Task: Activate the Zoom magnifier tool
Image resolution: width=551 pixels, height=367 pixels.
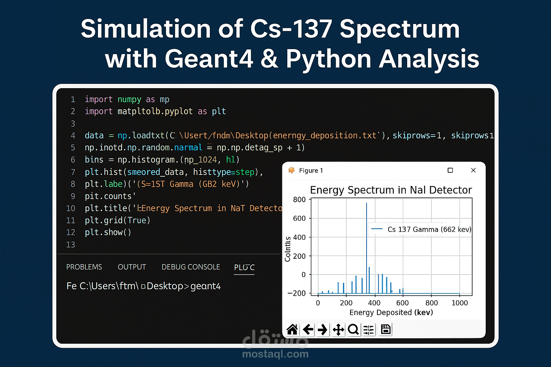Action: tap(353, 329)
